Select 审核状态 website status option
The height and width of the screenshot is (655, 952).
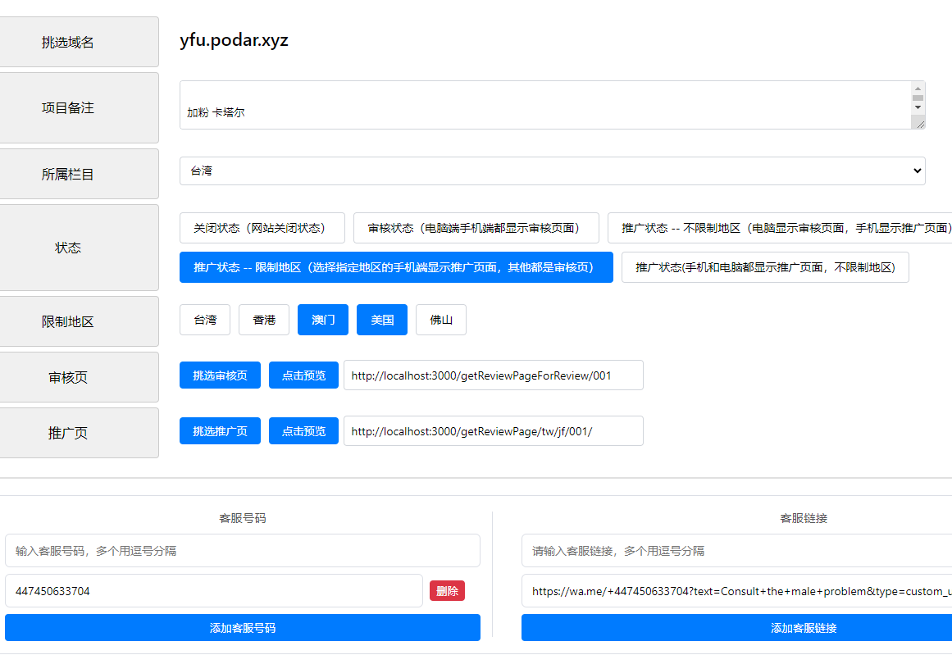tap(476, 228)
